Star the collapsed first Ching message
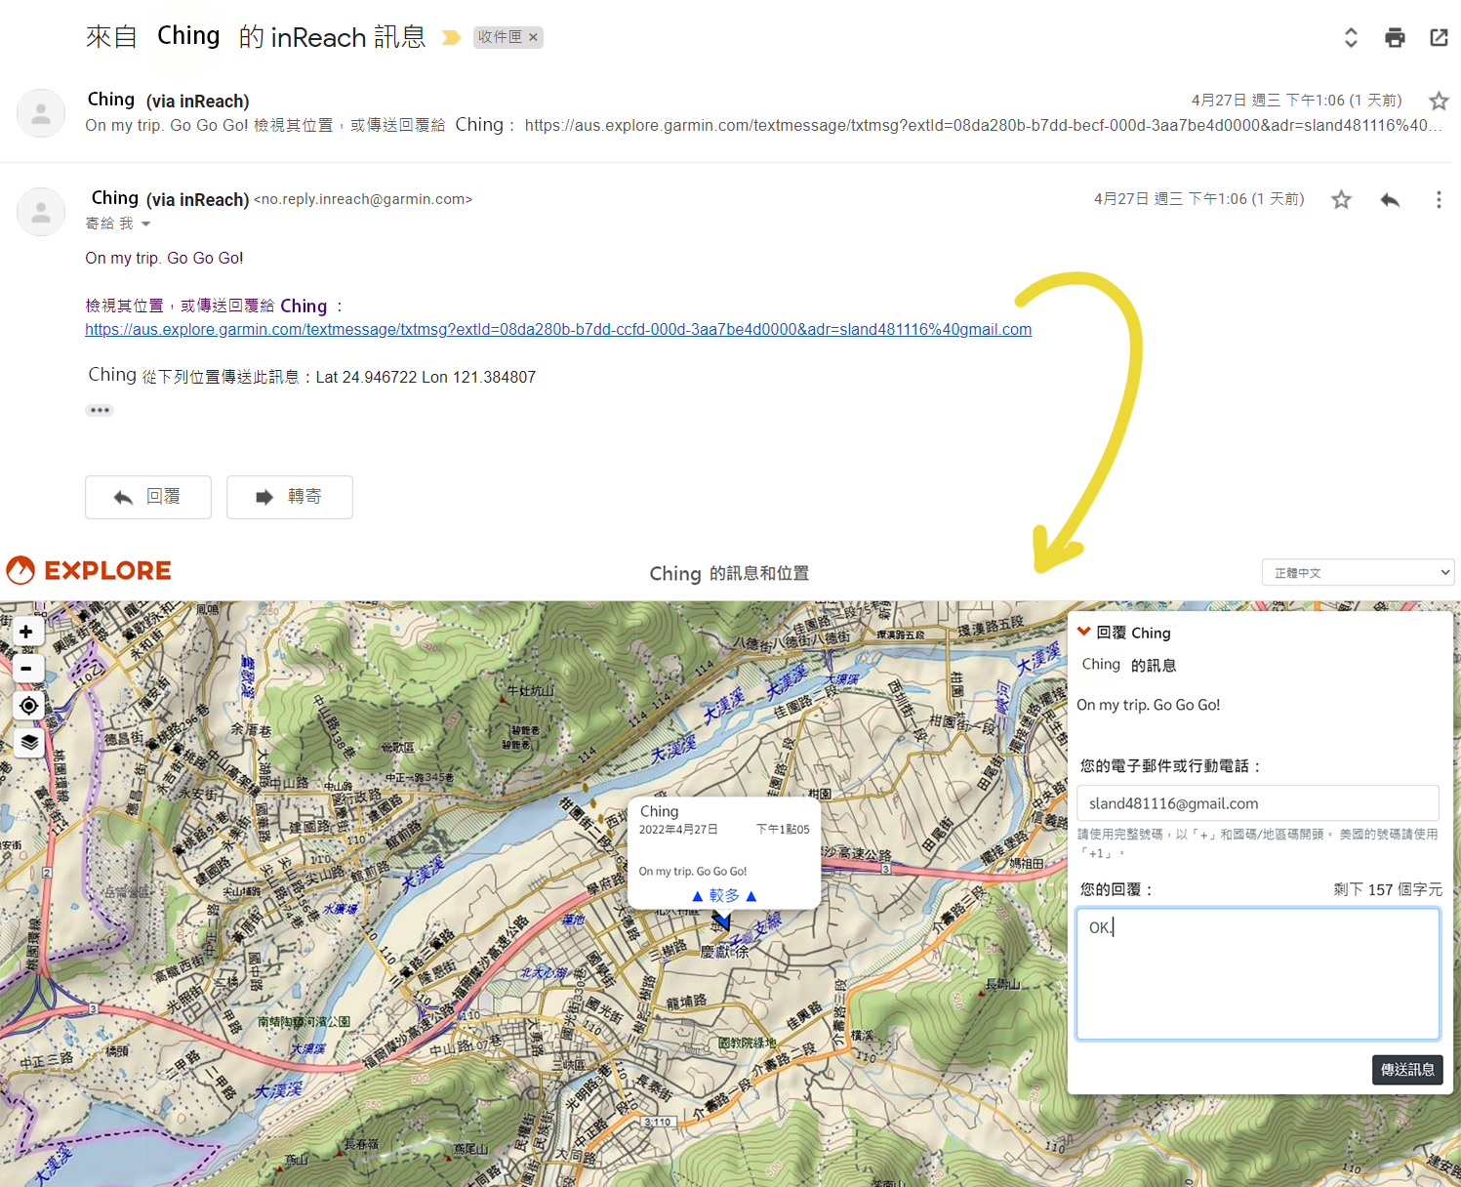This screenshot has width=1461, height=1187. pos(1439,101)
